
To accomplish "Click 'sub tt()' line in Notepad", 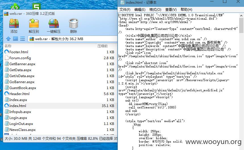I will [x=132, y=100].
